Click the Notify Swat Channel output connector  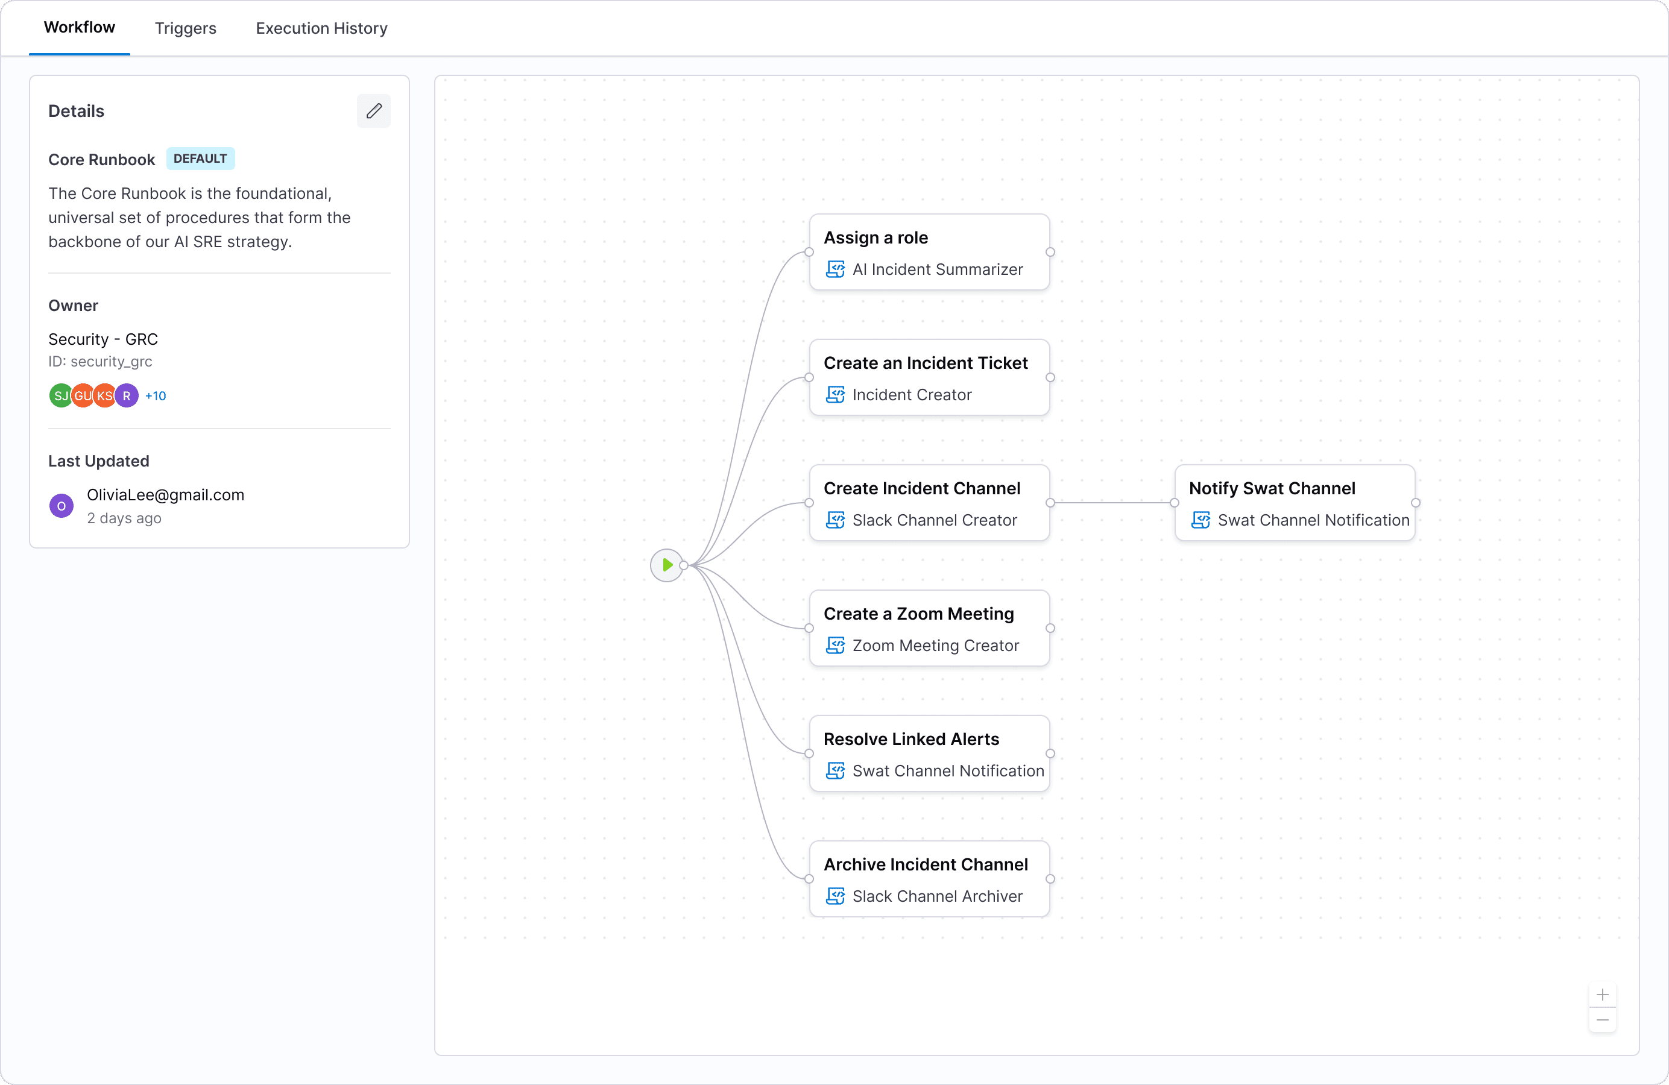1415,503
